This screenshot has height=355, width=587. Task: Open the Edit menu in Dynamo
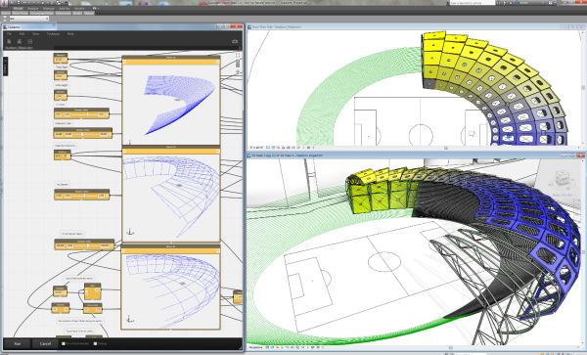tap(23, 33)
